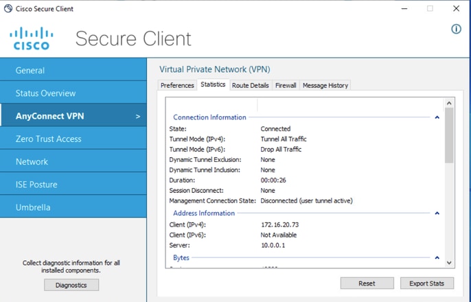Image resolution: width=471 pixels, height=302 pixels.
Task: Click the Diagnostics button
Action: pos(71,285)
